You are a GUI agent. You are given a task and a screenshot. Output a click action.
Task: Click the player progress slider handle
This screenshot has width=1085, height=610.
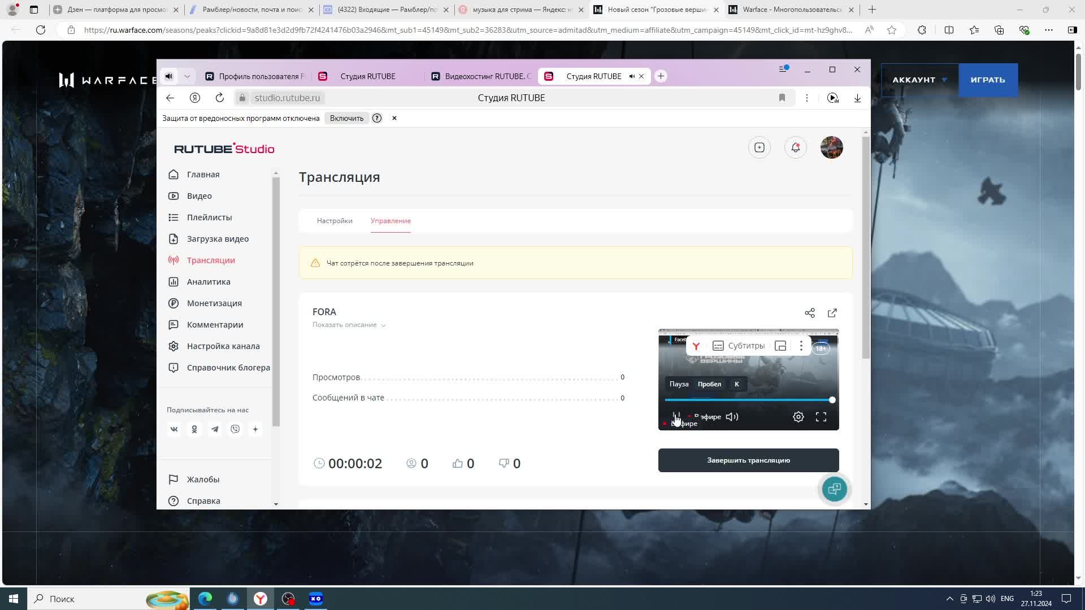[832, 400]
